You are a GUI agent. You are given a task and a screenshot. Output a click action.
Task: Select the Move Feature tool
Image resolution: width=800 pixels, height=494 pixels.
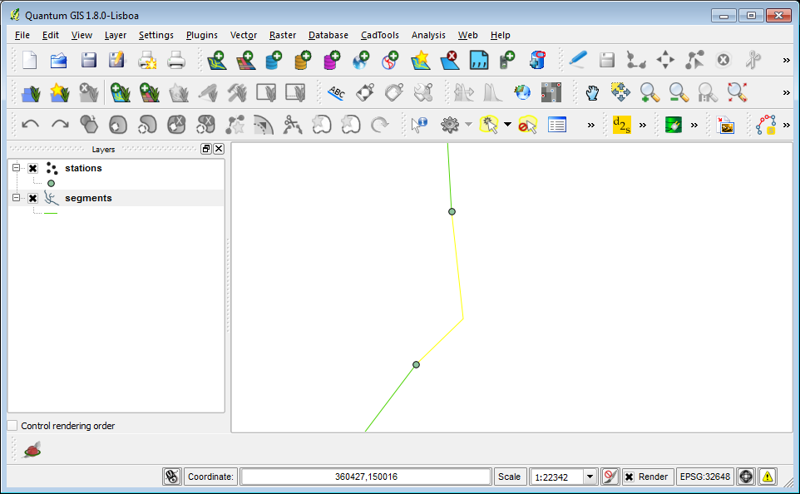(x=665, y=60)
